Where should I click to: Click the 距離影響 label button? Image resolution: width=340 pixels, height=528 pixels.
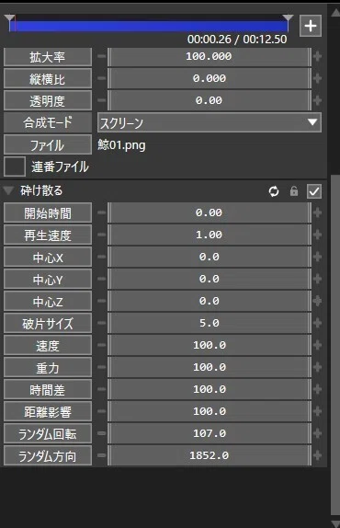48,411
